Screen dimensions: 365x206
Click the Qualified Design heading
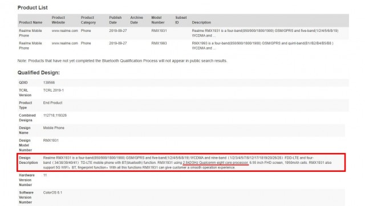point(39,73)
